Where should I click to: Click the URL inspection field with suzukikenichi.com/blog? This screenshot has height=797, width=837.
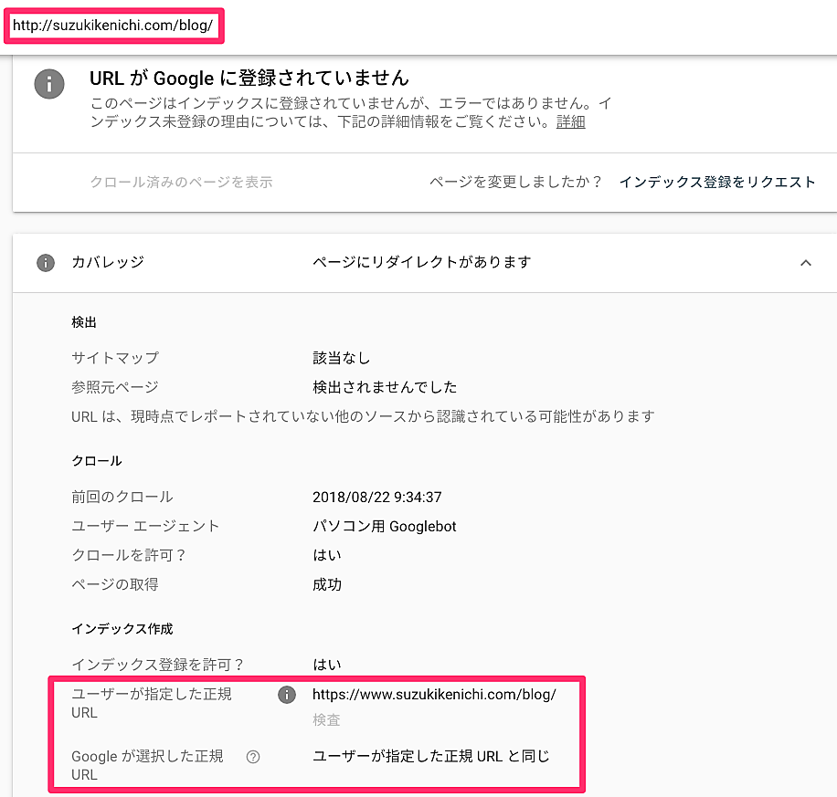coord(113,26)
